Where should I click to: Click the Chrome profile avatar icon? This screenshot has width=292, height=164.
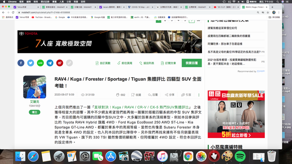coord(274,13)
